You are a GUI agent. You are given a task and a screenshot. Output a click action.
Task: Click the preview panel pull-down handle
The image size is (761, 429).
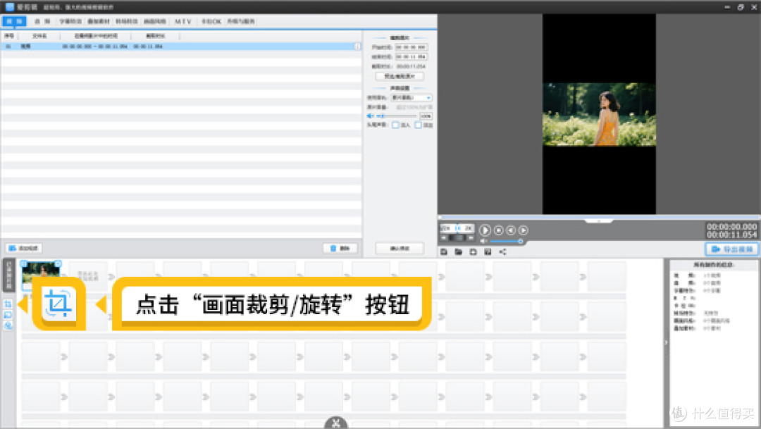tap(599, 220)
